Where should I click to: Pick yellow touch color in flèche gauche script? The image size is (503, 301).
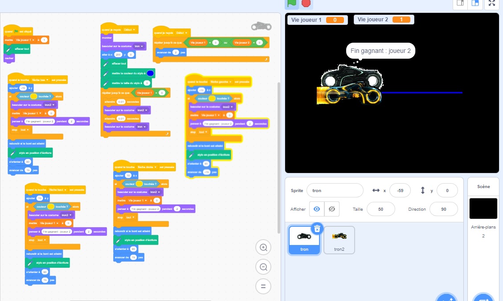point(212,98)
